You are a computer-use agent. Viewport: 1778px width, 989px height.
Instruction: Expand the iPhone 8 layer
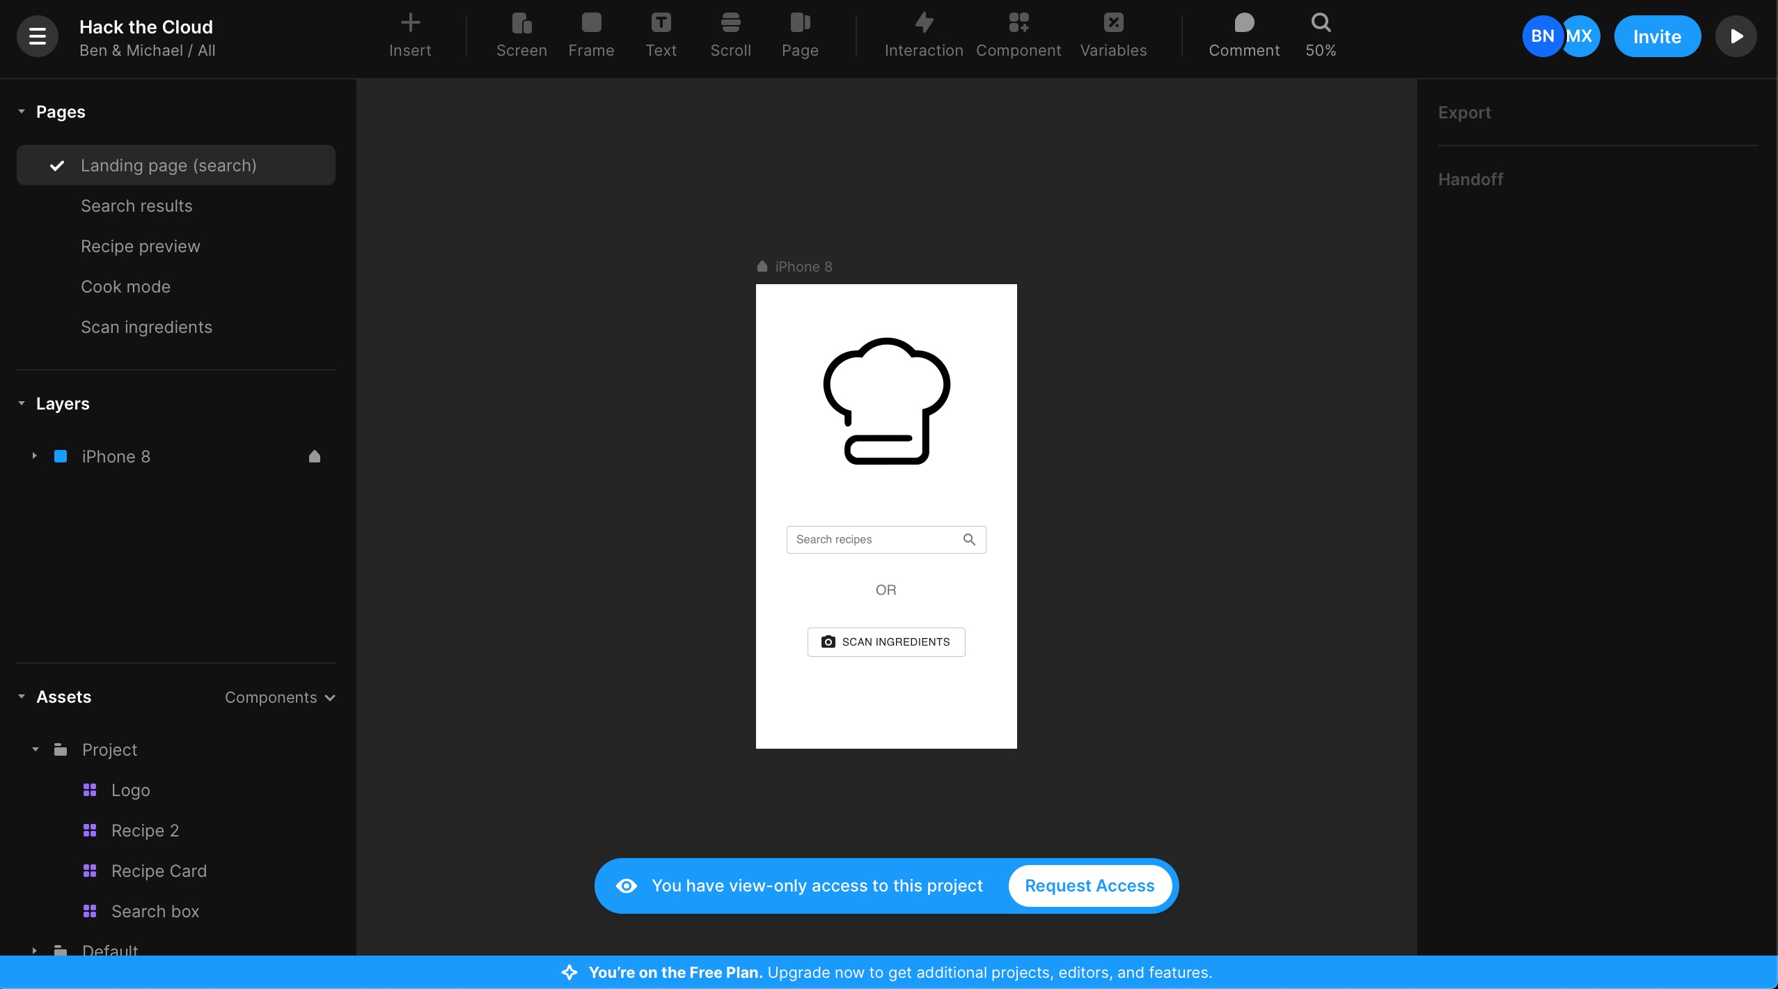pos(34,456)
